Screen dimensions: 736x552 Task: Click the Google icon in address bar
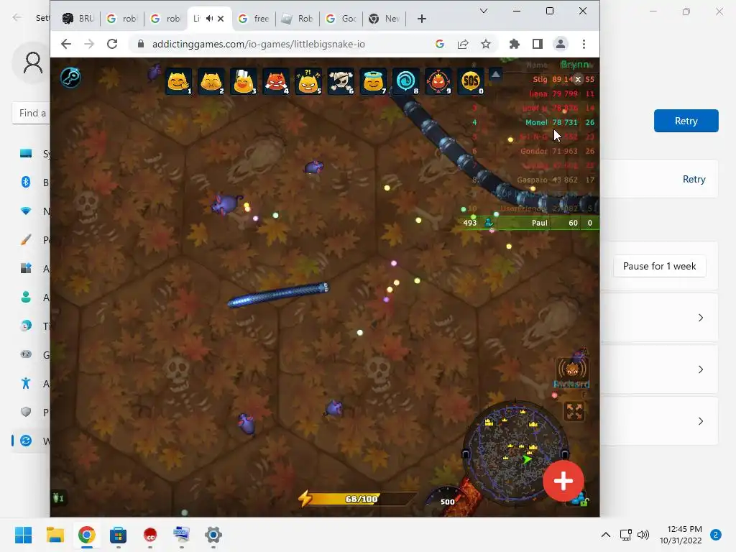tap(440, 44)
